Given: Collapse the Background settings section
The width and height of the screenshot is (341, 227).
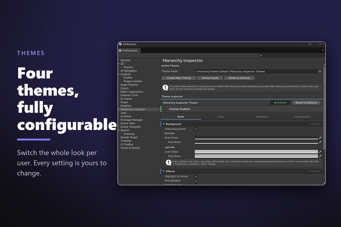Looking at the screenshot, I should 164,124.
